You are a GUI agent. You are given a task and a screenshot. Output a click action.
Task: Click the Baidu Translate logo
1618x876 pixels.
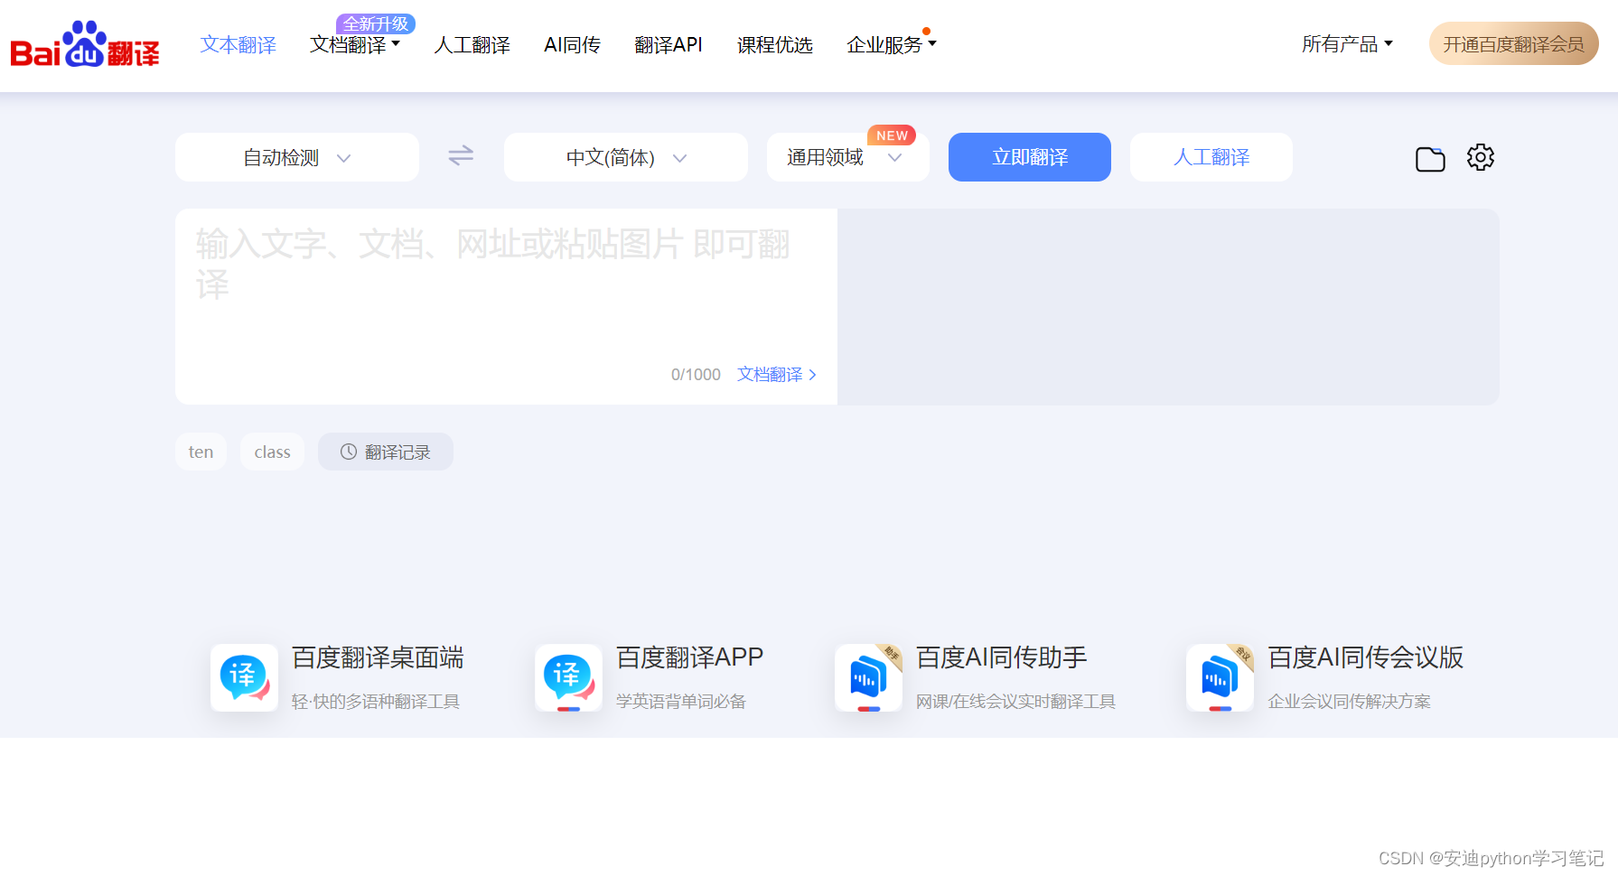click(85, 44)
